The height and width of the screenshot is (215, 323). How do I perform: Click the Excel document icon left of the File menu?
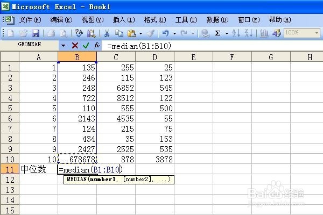pos(10,20)
